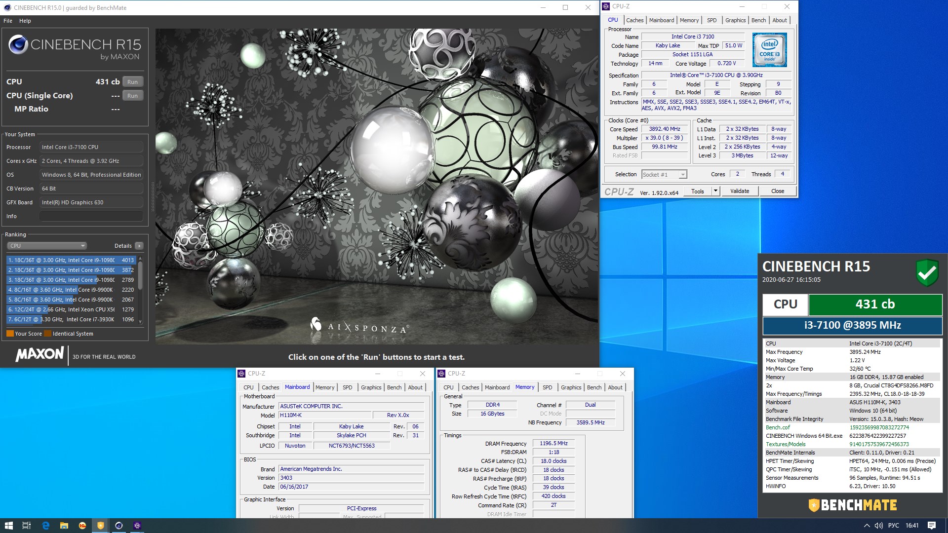
Task: Open the 1C application taskbar icon
Action: [82, 526]
